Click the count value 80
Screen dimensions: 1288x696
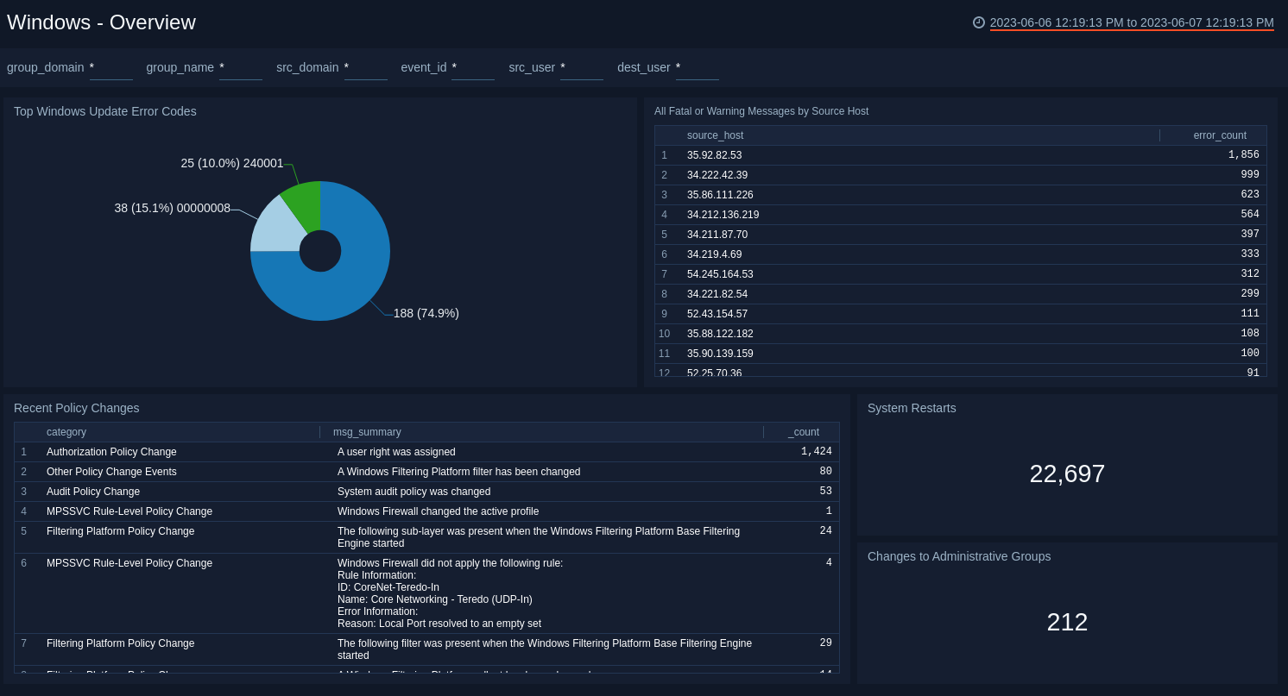coord(826,472)
